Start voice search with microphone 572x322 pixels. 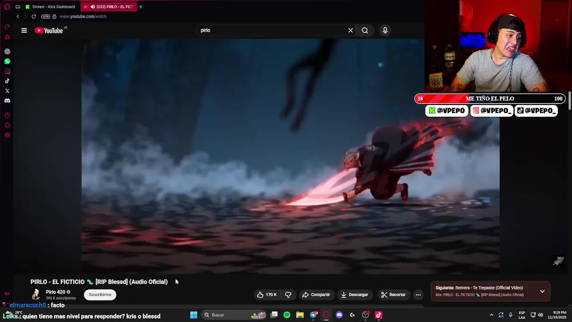tap(385, 30)
